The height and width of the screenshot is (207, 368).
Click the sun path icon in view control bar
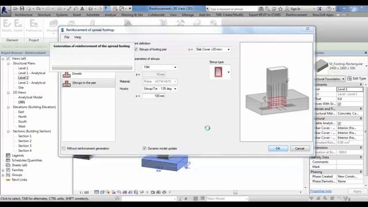coord(108,192)
